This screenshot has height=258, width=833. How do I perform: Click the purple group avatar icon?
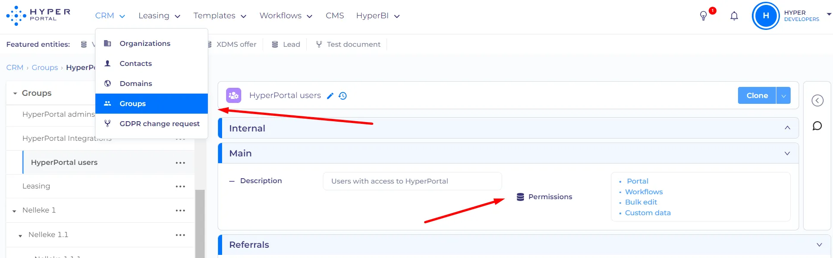tap(234, 95)
